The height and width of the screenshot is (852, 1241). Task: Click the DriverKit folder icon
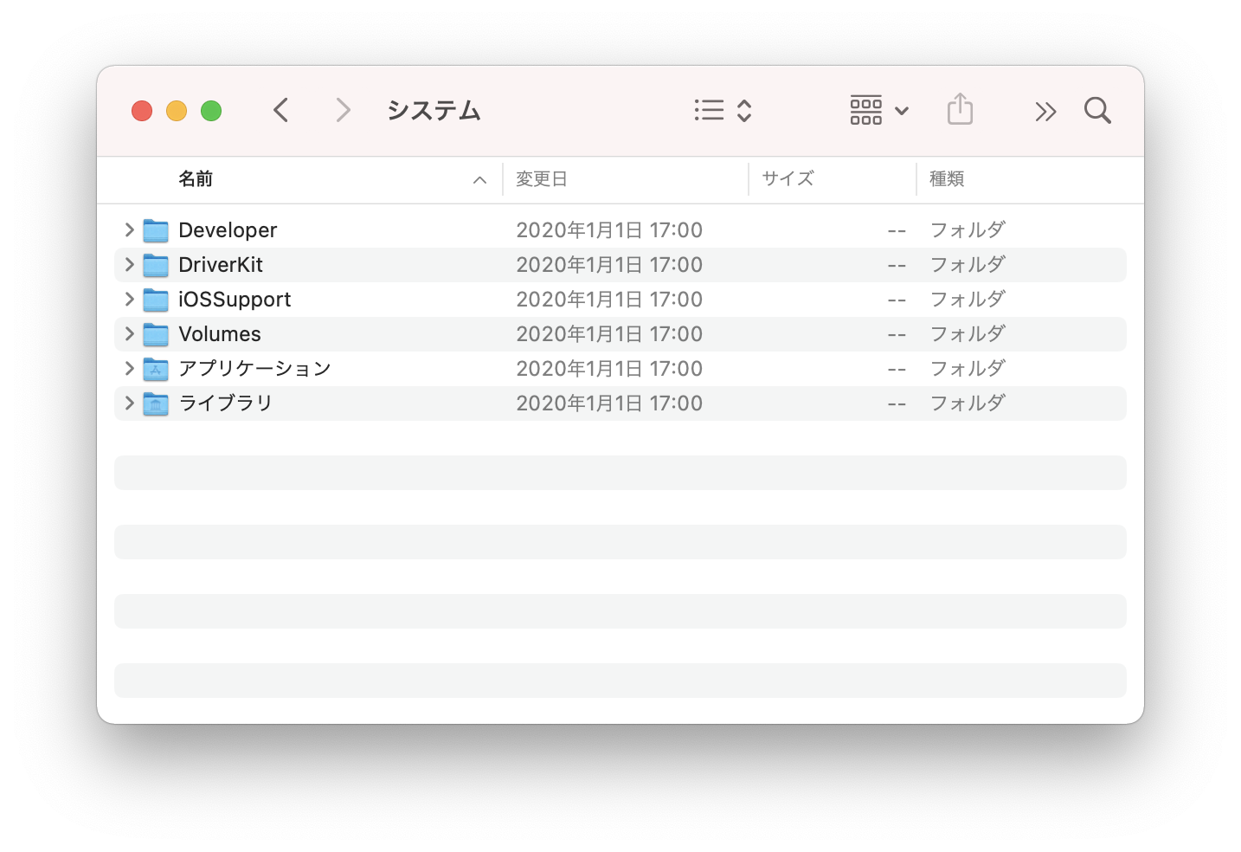(156, 264)
